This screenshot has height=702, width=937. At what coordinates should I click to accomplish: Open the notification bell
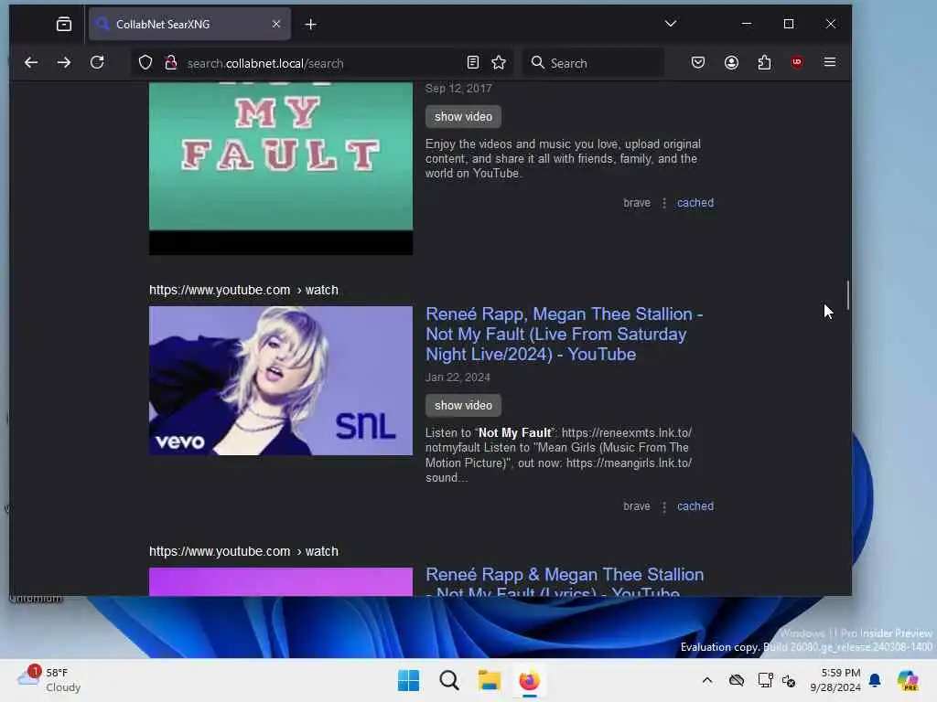(875, 680)
